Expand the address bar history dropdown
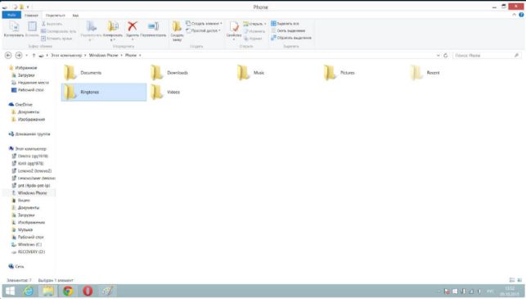526x299 pixels. [x=438, y=56]
